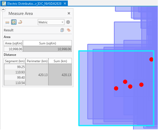Click the 420.13 distance sum value
The width and height of the screenshot is (158, 130).
60,75
